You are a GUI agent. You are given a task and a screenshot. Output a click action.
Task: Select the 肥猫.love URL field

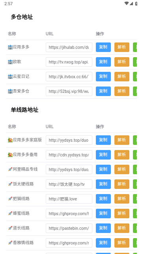point(69,199)
